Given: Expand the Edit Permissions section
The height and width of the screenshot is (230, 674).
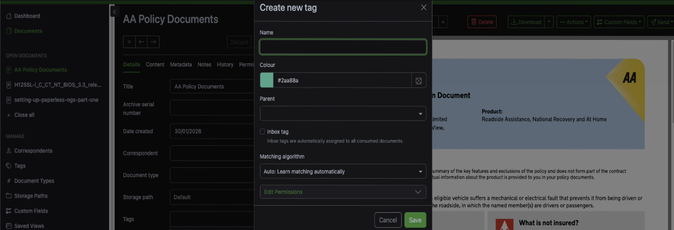Looking at the screenshot, I should pyautogui.click(x=343, y=192).
